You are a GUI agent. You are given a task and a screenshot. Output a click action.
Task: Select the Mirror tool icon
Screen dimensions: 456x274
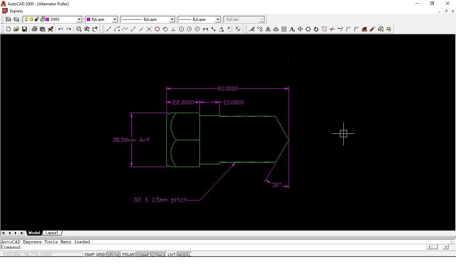tap(268, 29)
